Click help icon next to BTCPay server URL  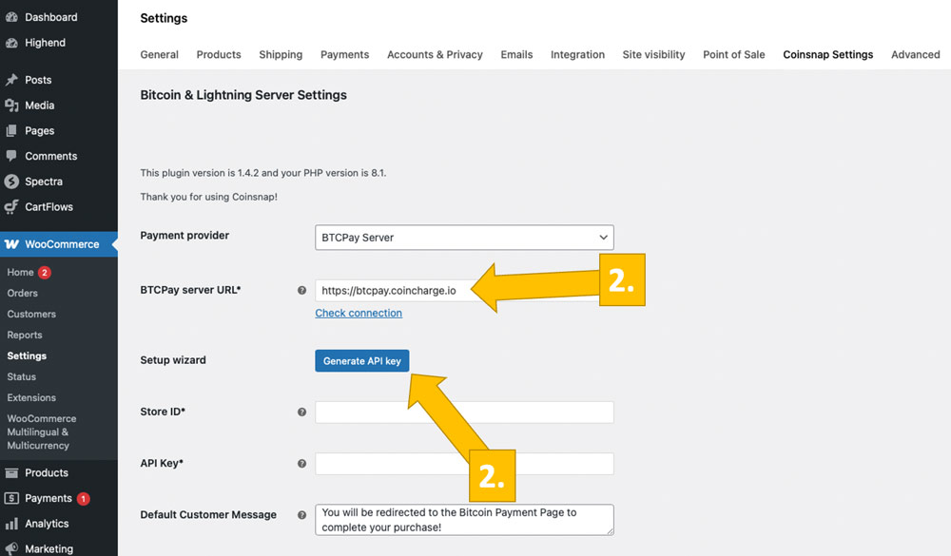point(302,290)
